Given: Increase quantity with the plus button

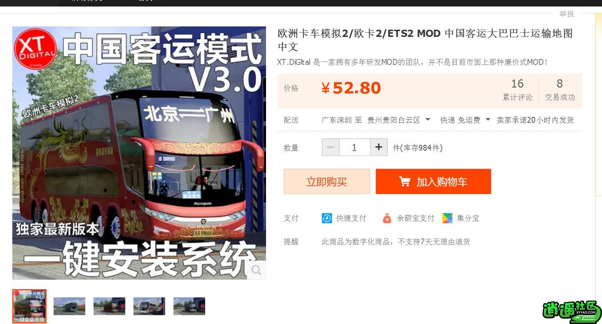Looking at the screenshot, I should point(379,147).
